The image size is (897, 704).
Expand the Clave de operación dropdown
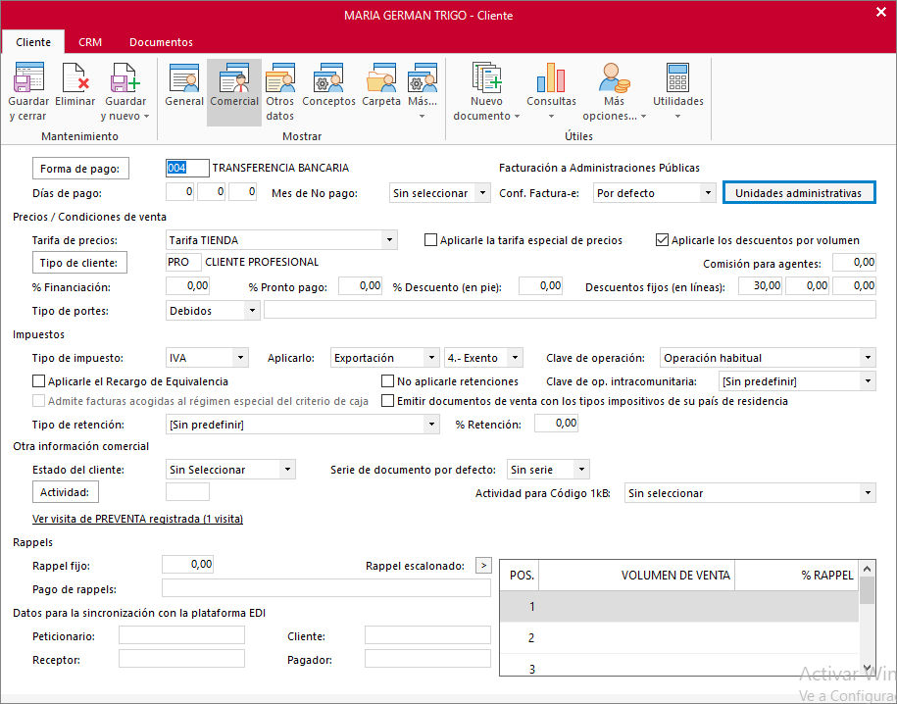click(x=868, y=358)
